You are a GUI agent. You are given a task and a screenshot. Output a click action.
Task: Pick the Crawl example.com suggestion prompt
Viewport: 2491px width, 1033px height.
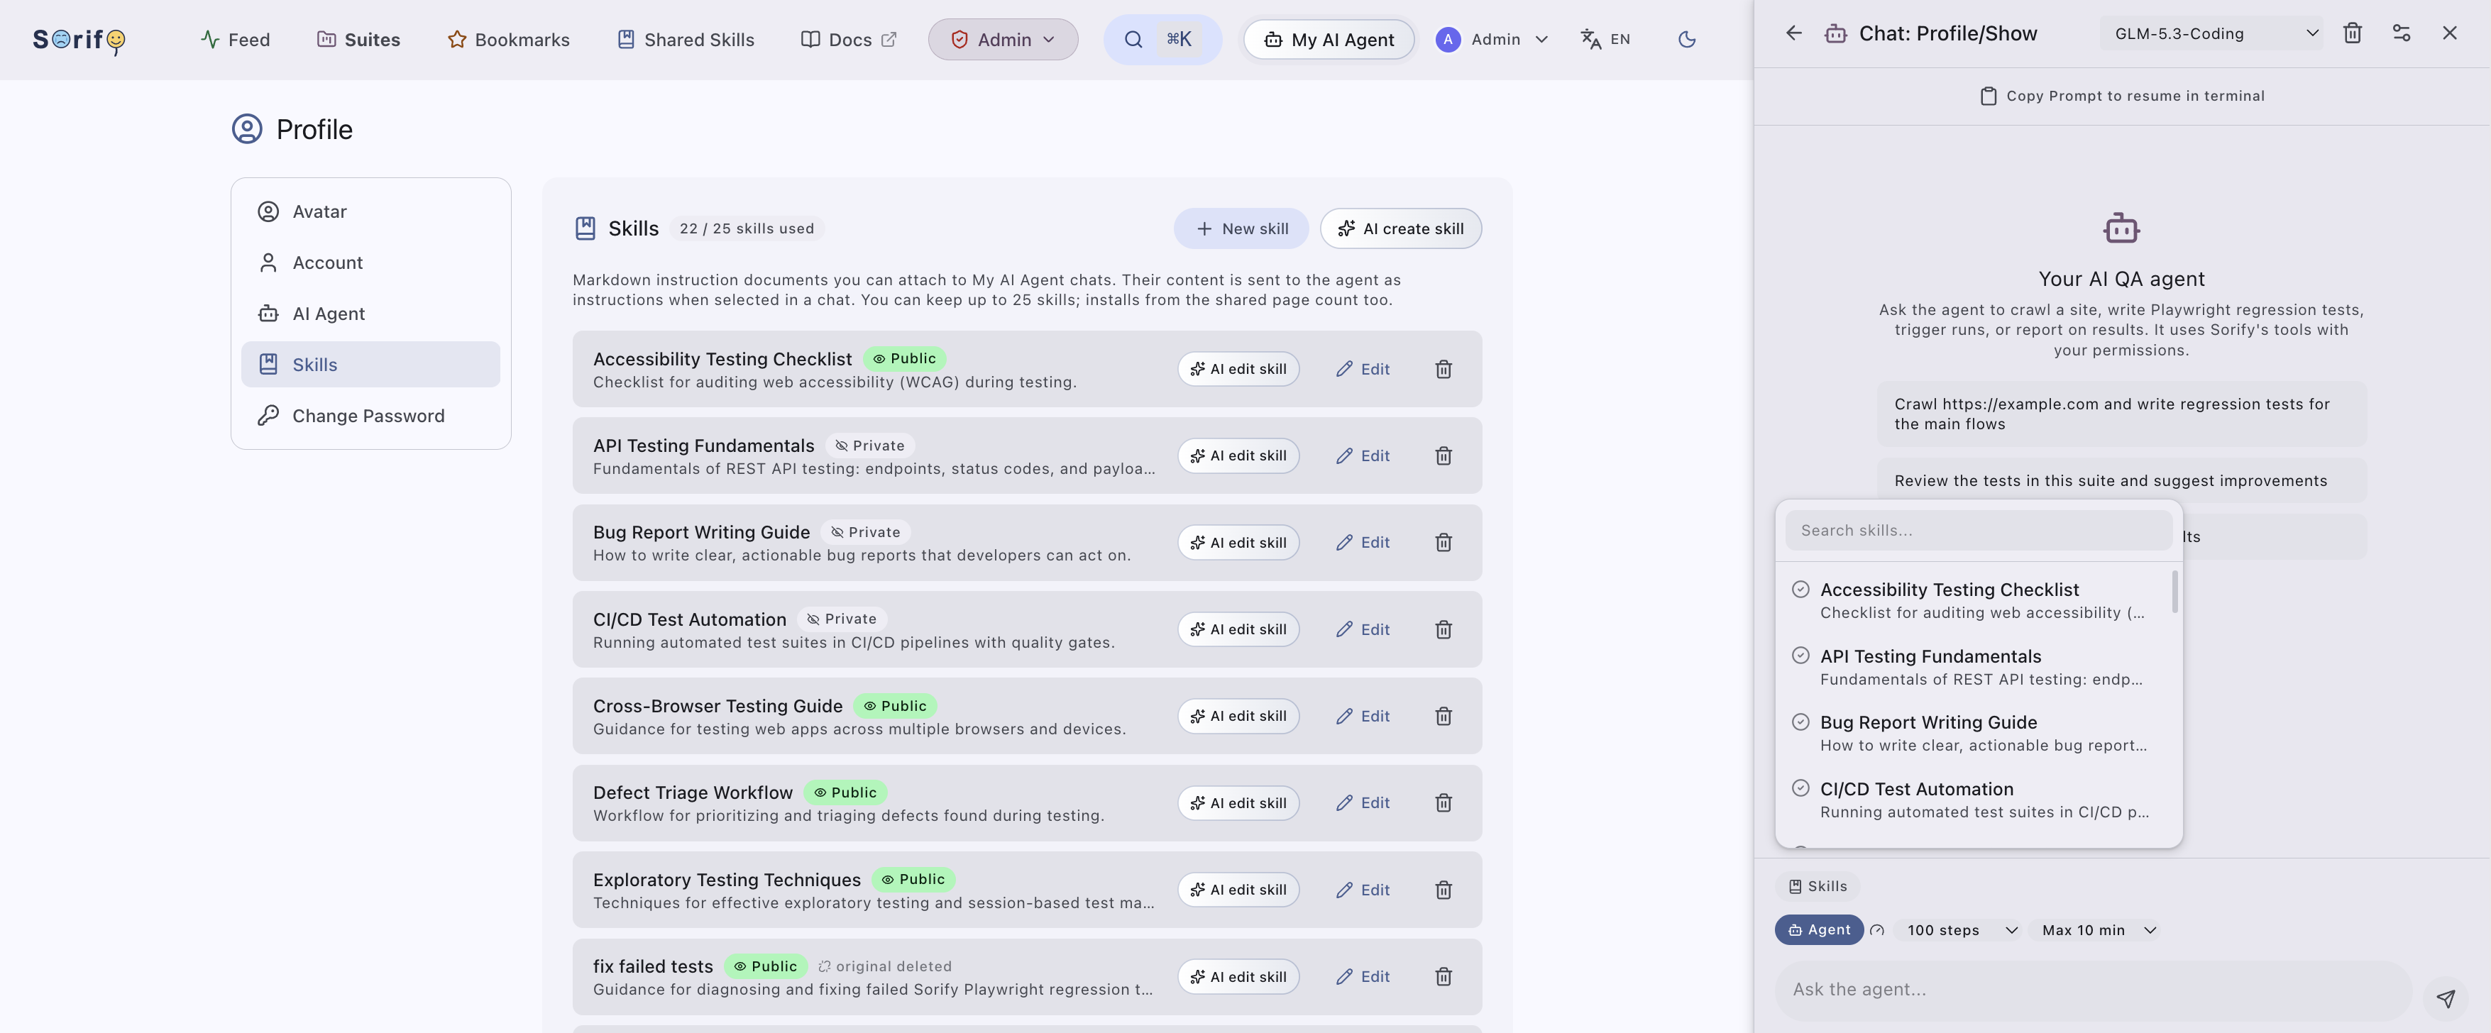(x=2121, y=414)
